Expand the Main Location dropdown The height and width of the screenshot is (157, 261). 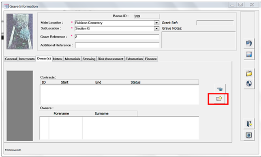156,23
